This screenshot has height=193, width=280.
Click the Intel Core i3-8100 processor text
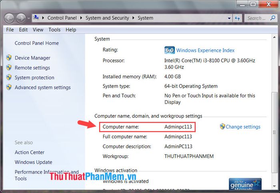(210, 64)
